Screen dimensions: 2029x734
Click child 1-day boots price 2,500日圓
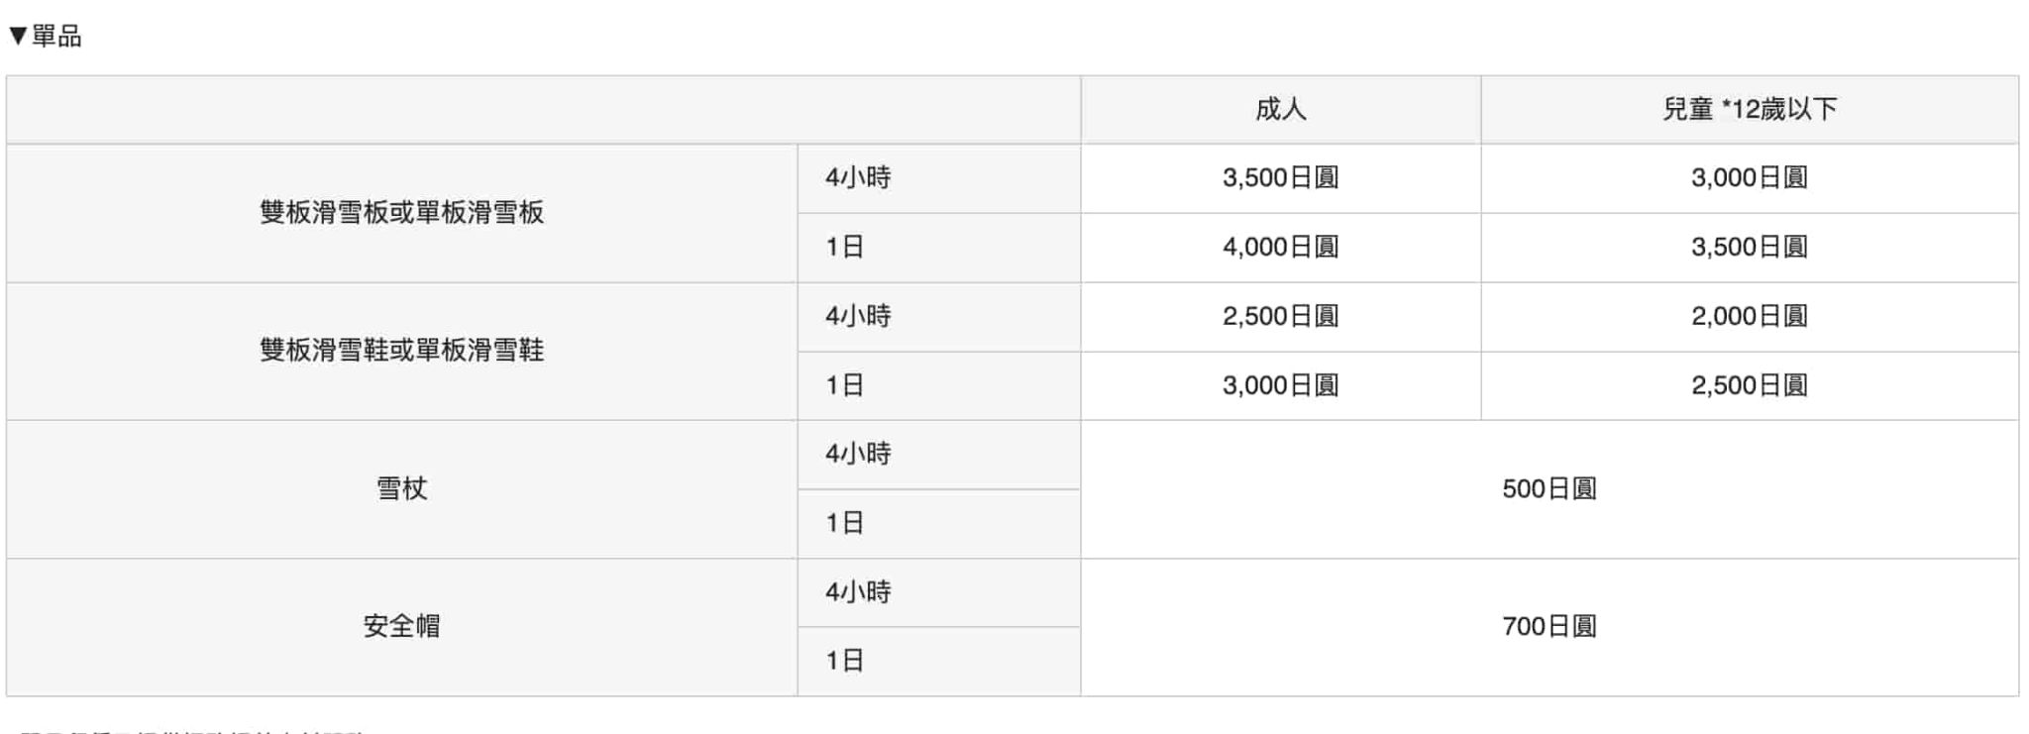(x=1749, y=385)
